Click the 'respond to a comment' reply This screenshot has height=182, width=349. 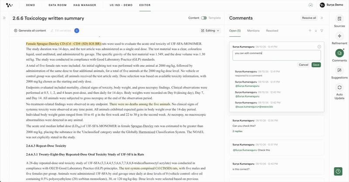tap(249, 76)
